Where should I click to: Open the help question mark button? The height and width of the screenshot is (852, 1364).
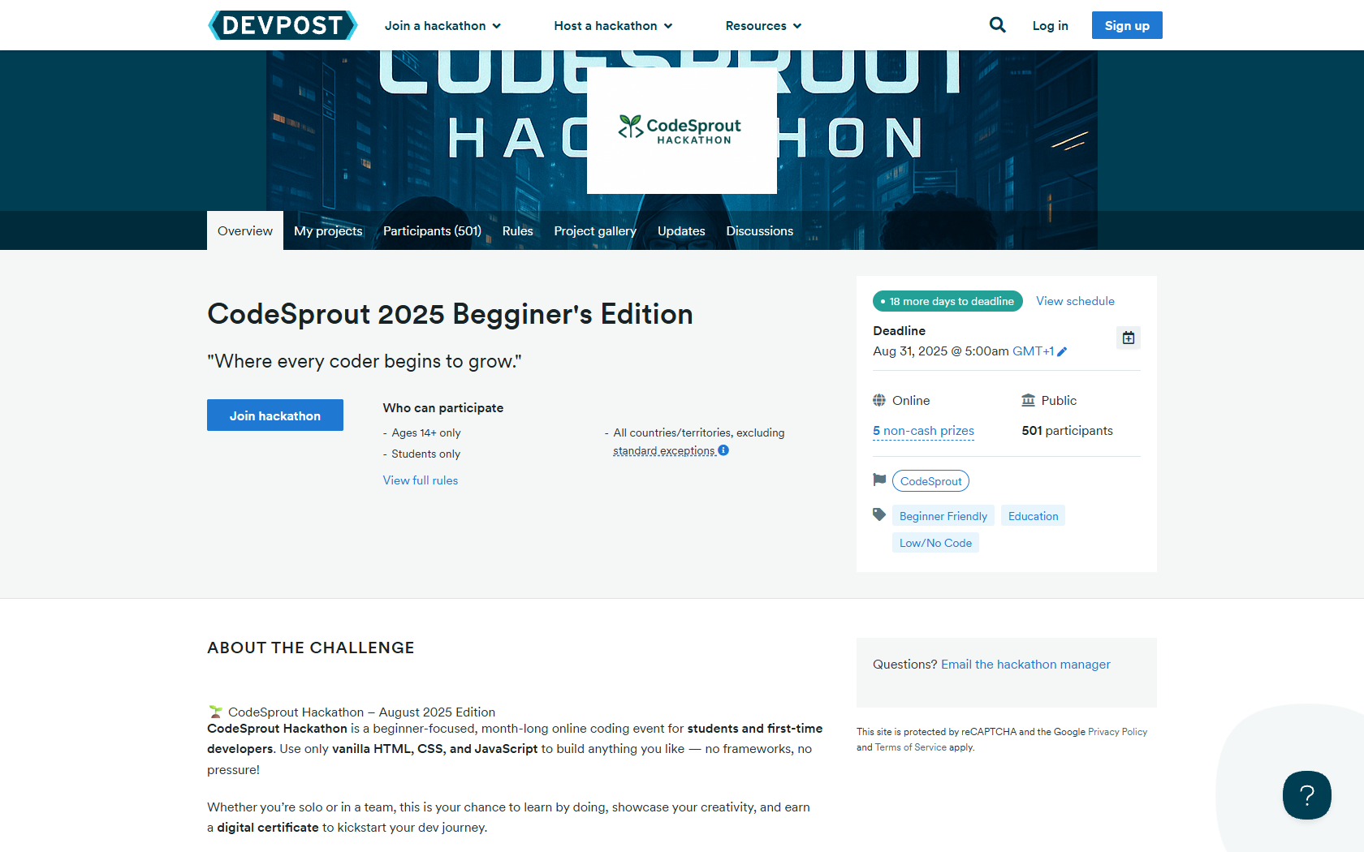(x=1306, y=795)
